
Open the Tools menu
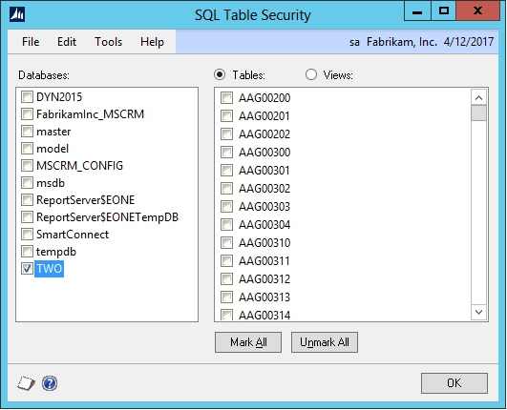[x=108, y=42]
